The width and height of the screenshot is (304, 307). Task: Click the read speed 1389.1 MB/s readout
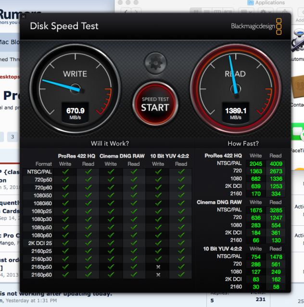(x=236, y=113)
